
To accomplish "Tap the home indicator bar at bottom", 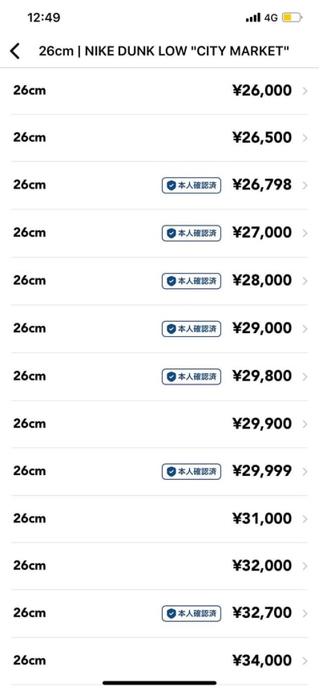I will click(159, 683).
